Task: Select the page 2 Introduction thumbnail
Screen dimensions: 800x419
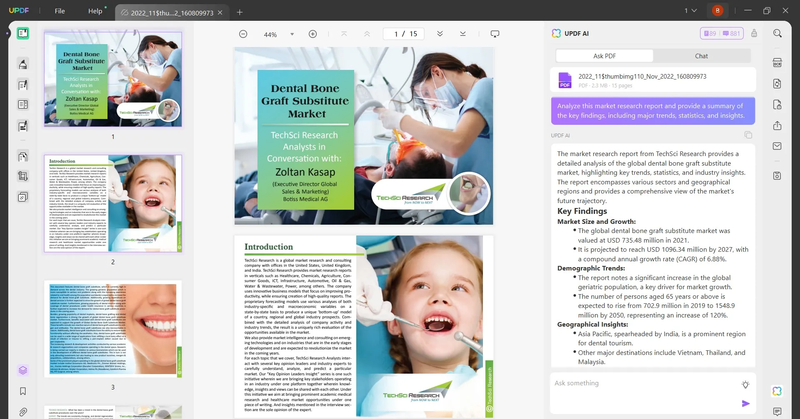Action: (x=113, y=203)
